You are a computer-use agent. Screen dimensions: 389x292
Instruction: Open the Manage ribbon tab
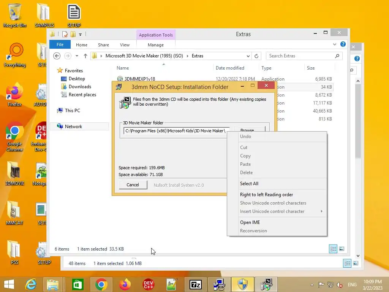[156, 45]
